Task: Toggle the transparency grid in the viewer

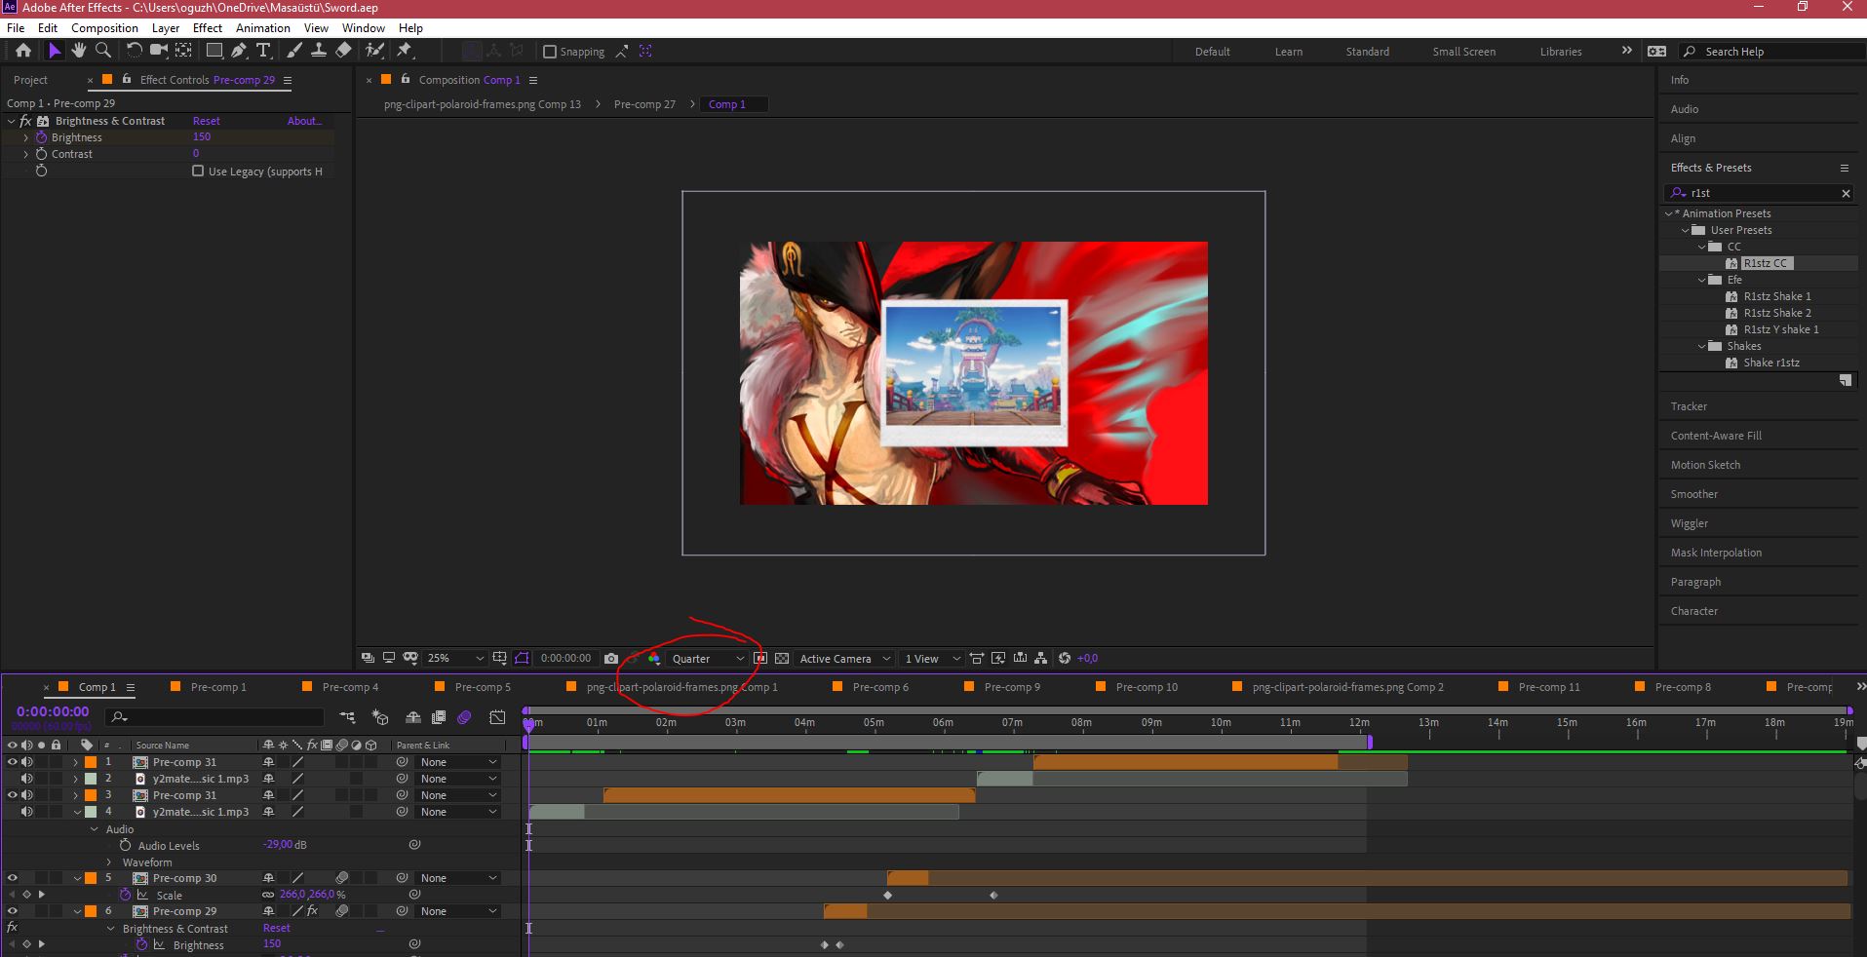Action: [781, 659]
